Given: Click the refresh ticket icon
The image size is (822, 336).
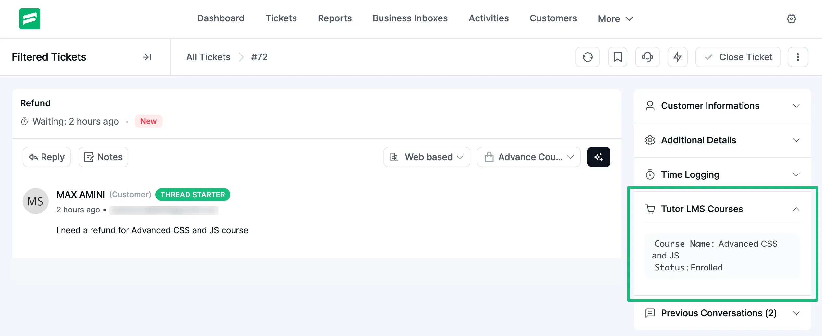Looking at the screenshot, I should click(588, 57).
